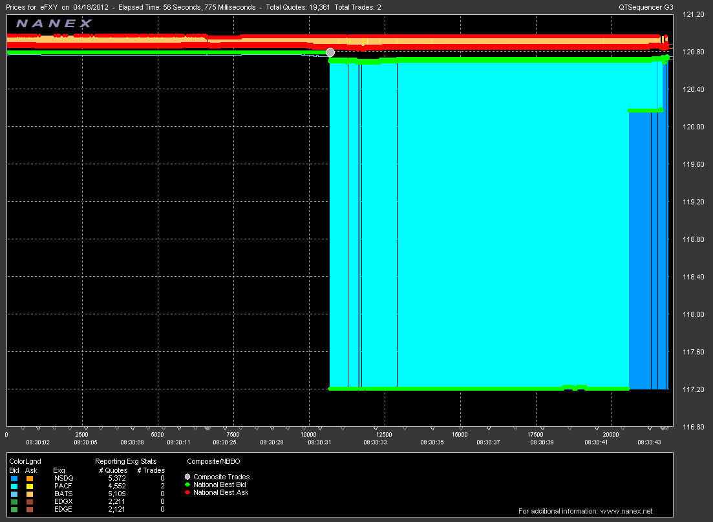Click the PACF quote count 4,552
713x522 pixels.
tap(117, 486)
